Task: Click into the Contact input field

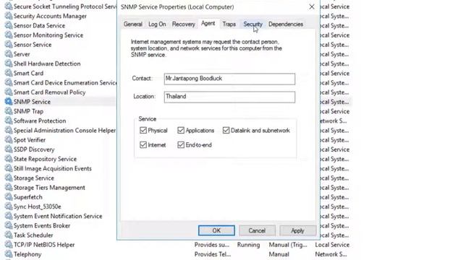Action: (x=229, y=79)
